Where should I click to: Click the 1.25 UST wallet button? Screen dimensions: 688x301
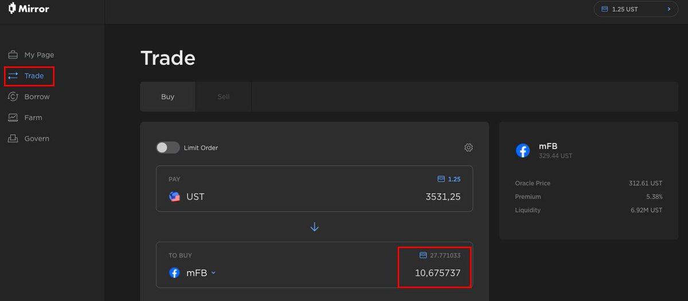tap(636, 9)
